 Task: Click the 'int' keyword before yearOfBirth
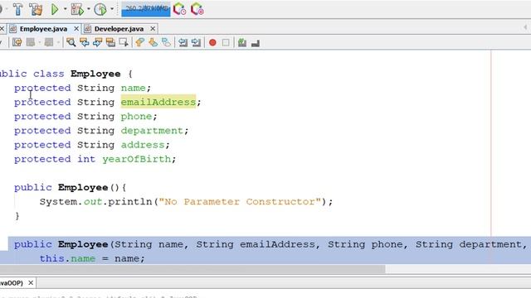(86, 159)
